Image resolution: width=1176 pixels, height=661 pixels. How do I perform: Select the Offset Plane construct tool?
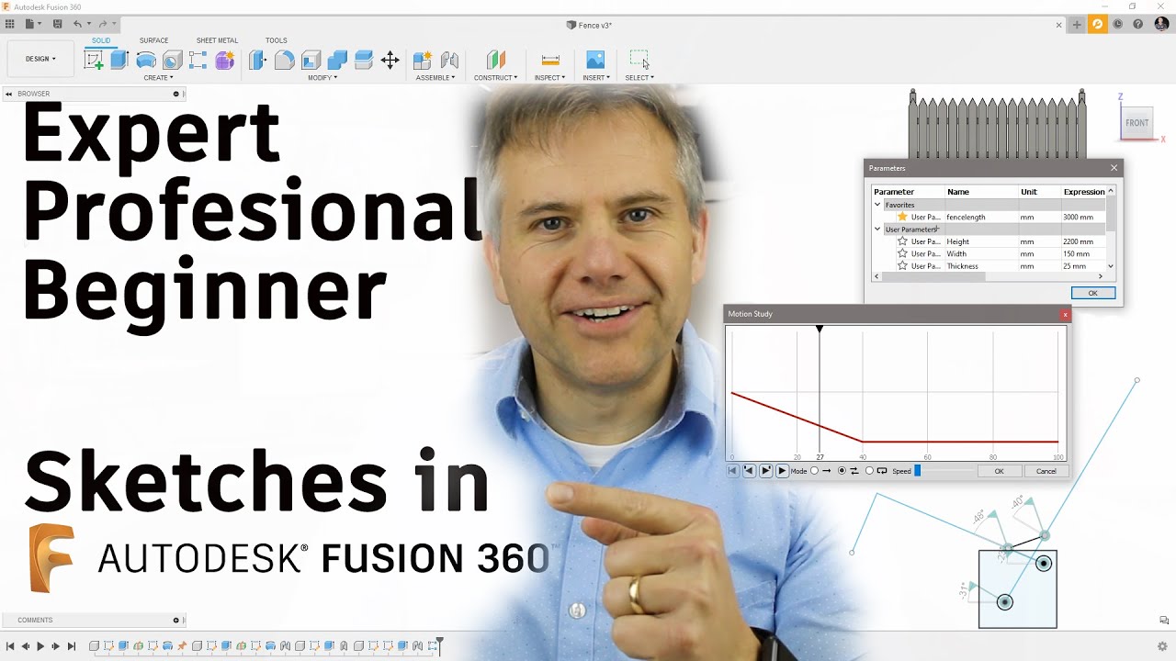click(x=496, y=61)
